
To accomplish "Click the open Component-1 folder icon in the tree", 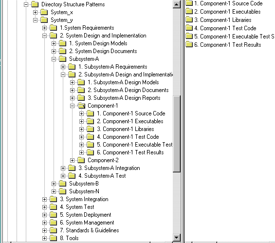I will tap(81, 106).
